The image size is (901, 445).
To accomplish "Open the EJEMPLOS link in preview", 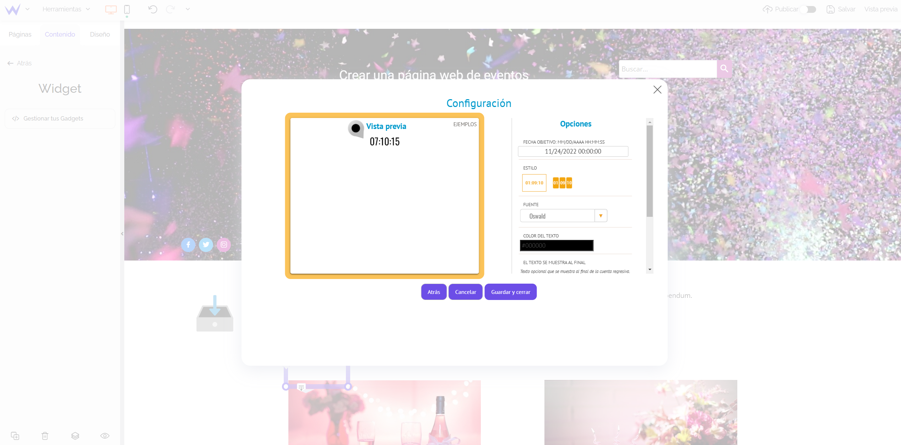I will pos(465,124).
